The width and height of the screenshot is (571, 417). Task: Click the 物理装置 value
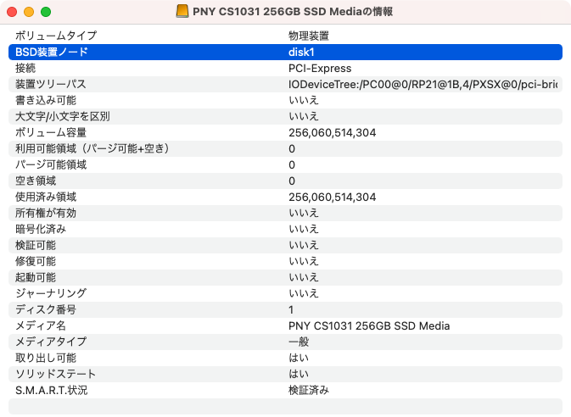309,36
